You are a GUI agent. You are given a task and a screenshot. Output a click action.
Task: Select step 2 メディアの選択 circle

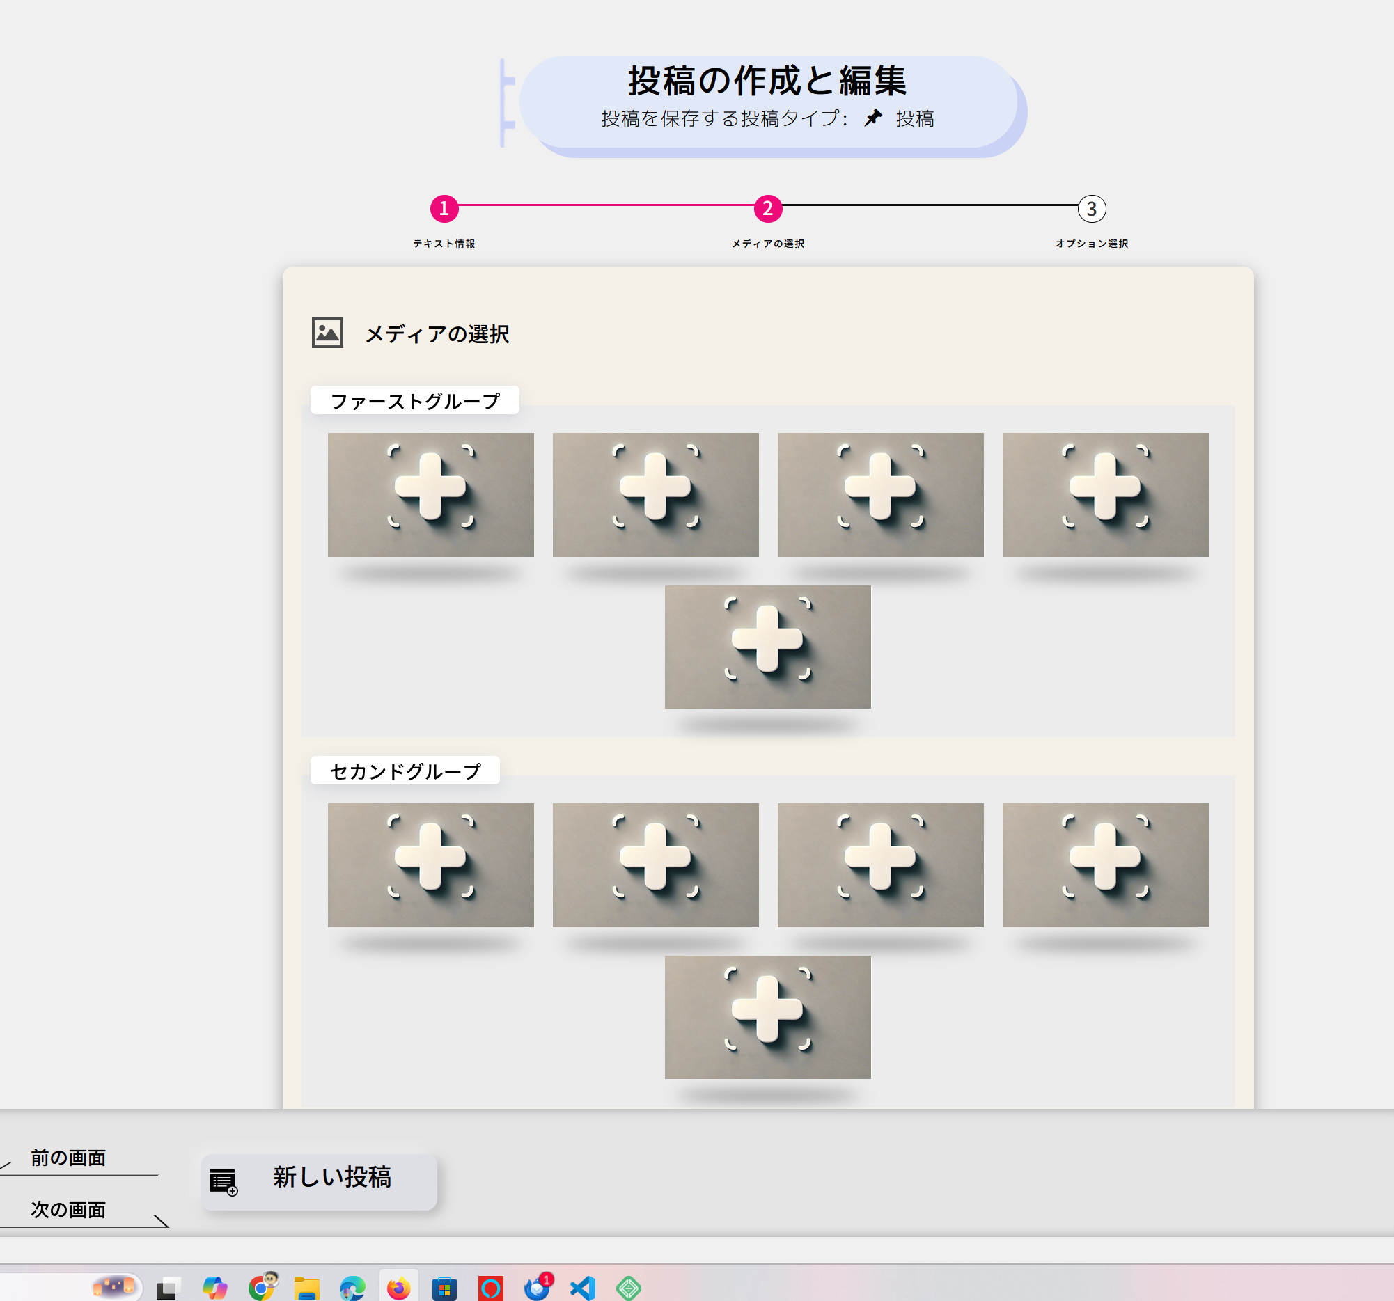[768, 209]
